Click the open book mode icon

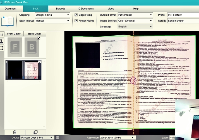(8, 21)
